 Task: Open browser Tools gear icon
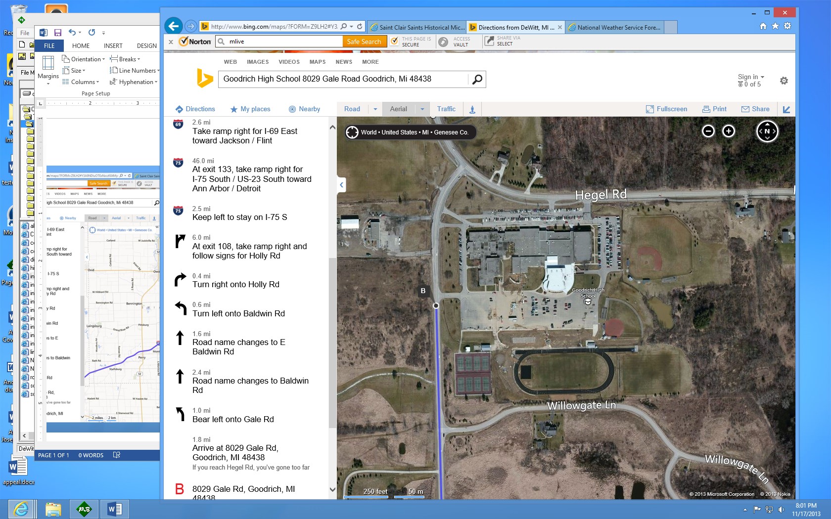point(787,26)
